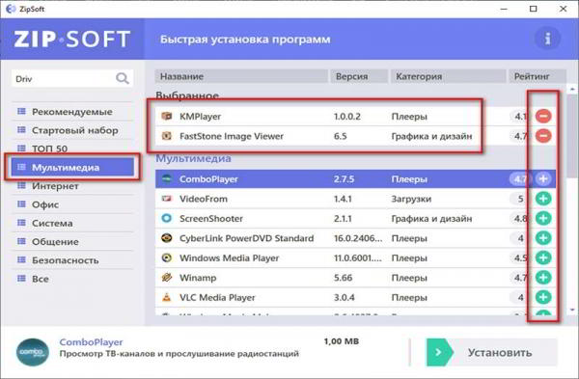Open the Рекомендуемые category

tap(72, 112)
